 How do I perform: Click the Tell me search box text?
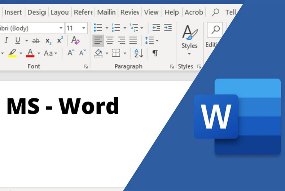[x=231, y=12]
